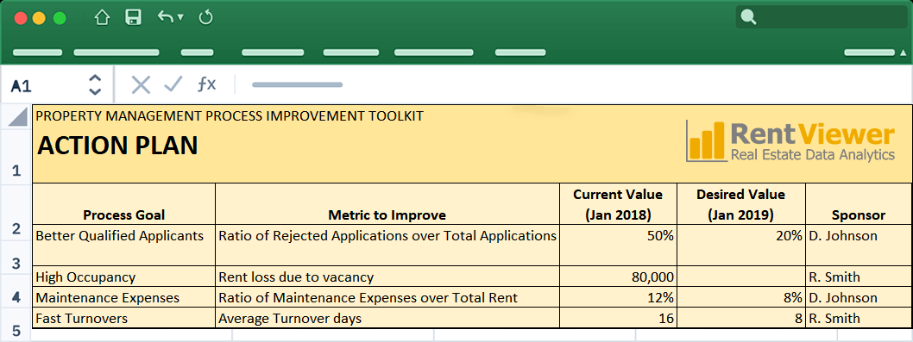Select D. Johnson in Maintenance Expenses row

[x=859, y=298]
